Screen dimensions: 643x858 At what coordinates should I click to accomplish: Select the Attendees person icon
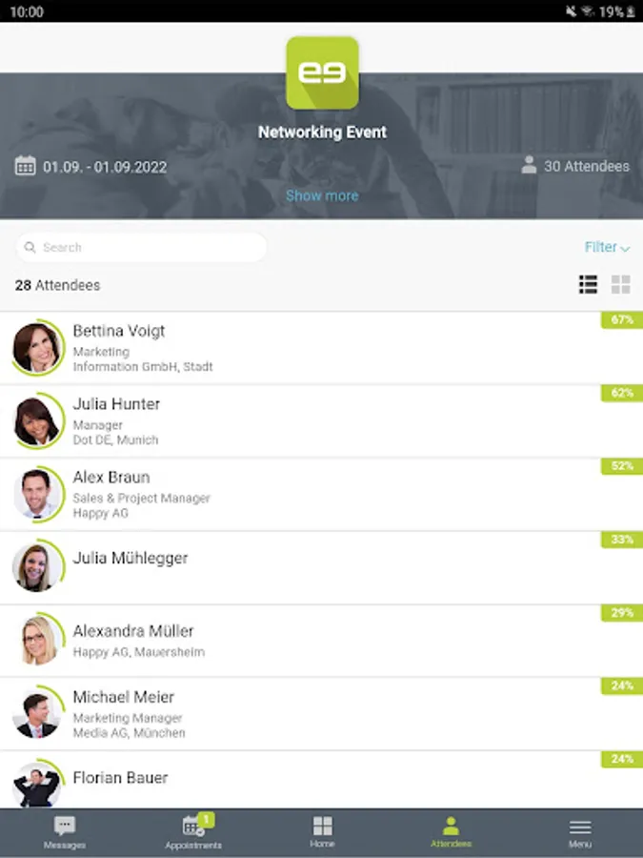pos(451,826)
